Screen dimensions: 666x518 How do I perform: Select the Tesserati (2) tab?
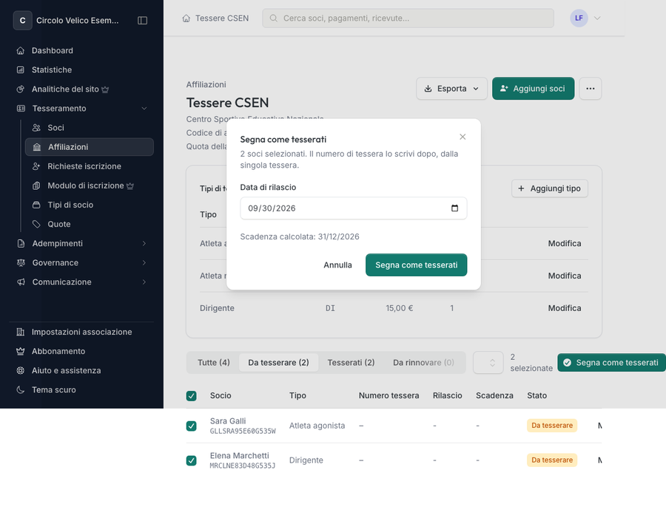click(x=351, y=363)
